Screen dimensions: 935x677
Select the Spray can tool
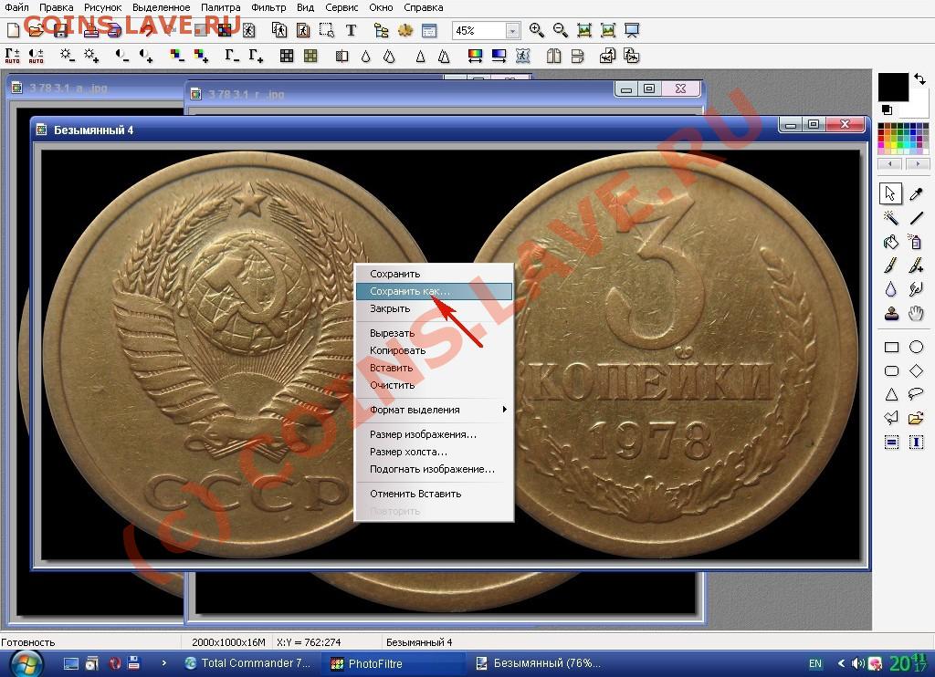(x=916, y=242)
